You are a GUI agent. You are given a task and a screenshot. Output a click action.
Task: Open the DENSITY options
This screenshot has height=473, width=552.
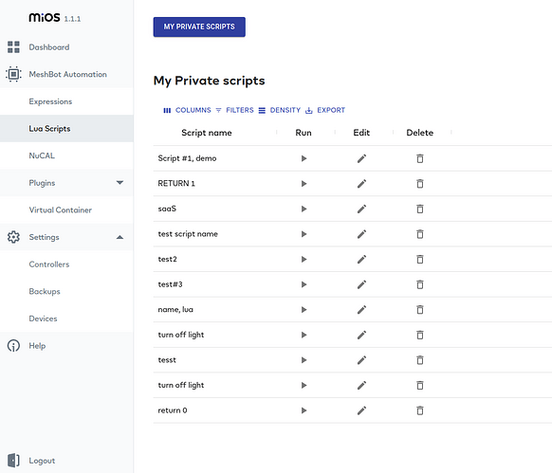tap(280, 110)
